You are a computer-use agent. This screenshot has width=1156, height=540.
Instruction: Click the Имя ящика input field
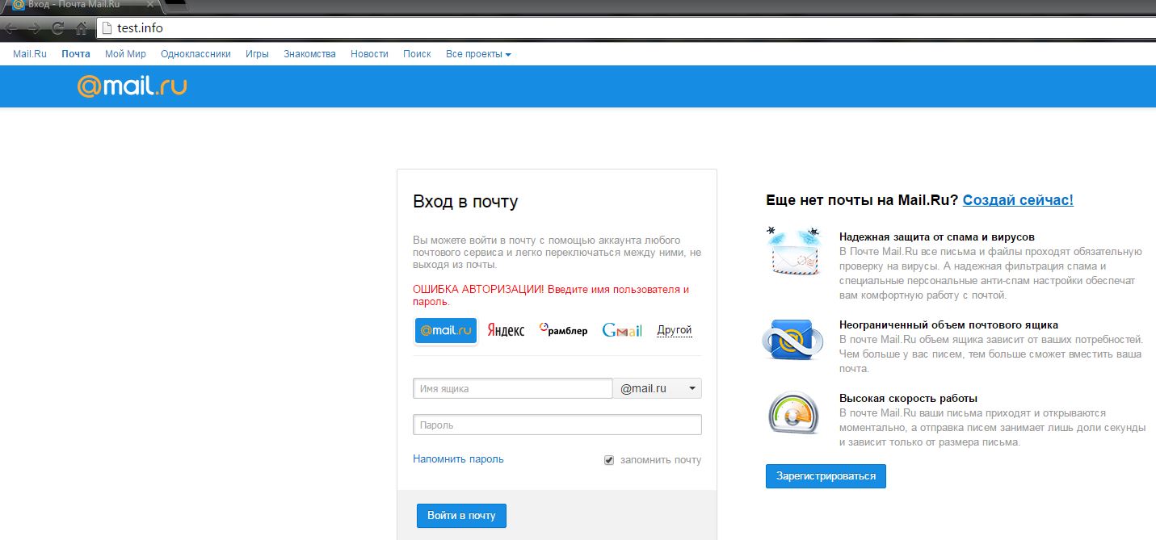pyautogui.click(x=512, y=388)
